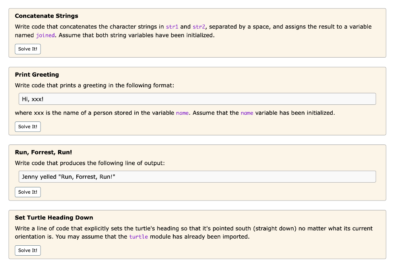
Task: Click the name variable token in Print Greeting
Action: [x=182, y=113]
